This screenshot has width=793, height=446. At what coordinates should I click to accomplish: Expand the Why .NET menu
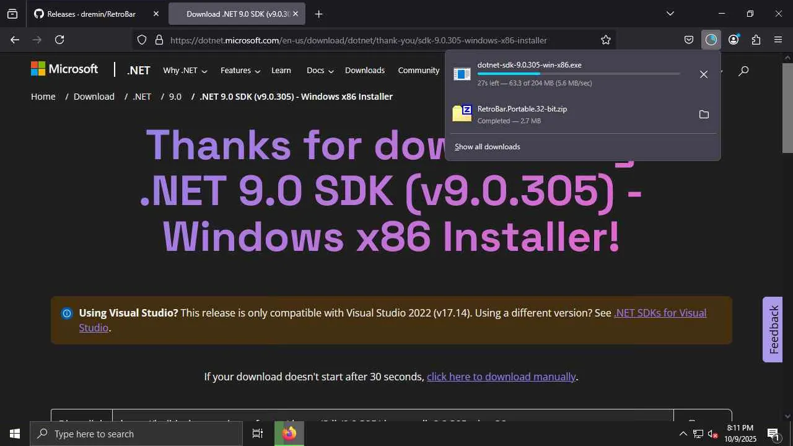185,71
